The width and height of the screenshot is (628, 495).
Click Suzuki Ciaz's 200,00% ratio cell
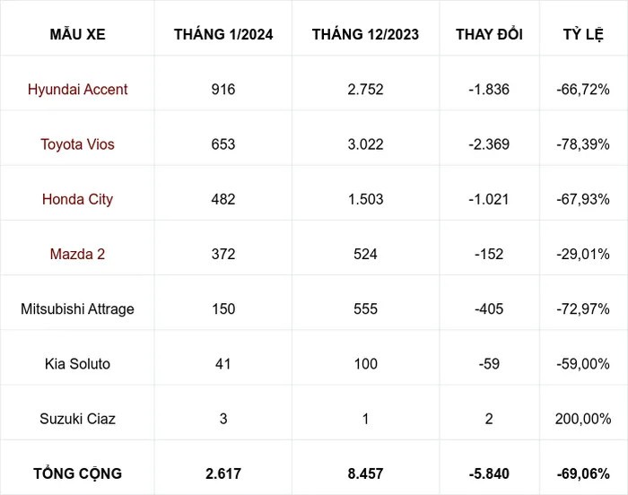coord(582,419)
